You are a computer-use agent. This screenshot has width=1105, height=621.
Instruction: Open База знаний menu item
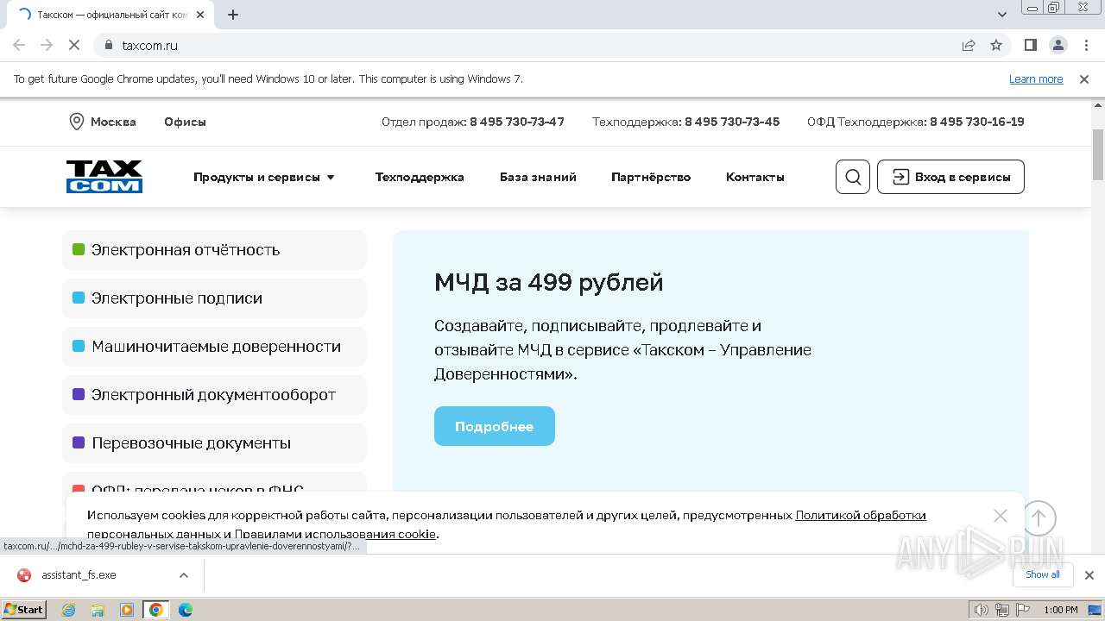click(x=538, y=177)
